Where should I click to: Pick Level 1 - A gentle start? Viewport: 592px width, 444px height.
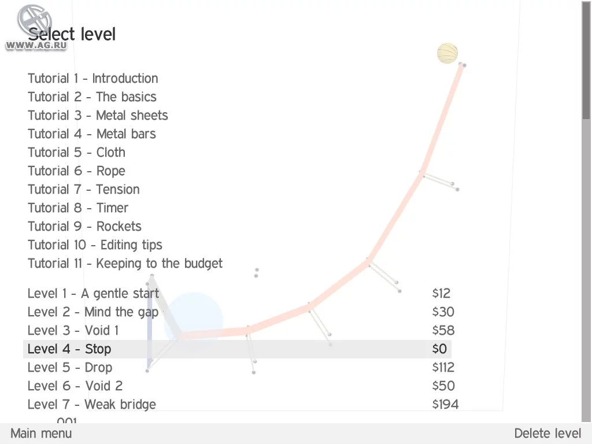[x=93, y=294]
